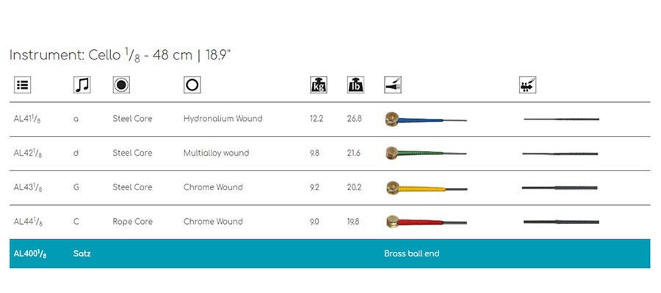Click the a-string peg end image
This screenshot has width=661, height=293.
(562, 119)
